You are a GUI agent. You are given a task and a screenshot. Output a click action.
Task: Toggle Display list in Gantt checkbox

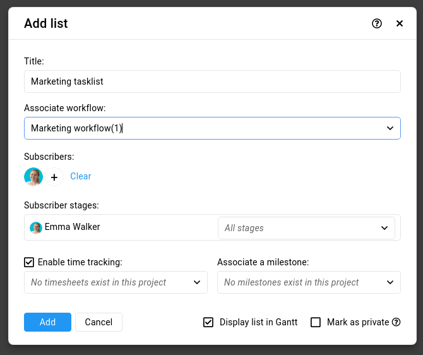pyautogui.click(x=208, y=322)
